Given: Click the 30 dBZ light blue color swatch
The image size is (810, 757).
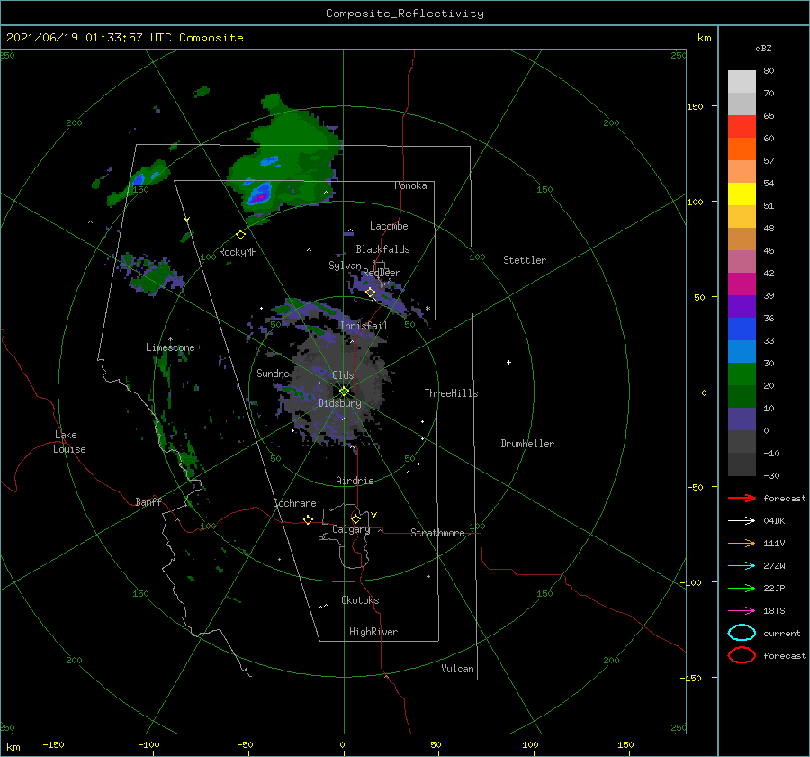Looking at the screenshot, I should (x=742, y=351).
